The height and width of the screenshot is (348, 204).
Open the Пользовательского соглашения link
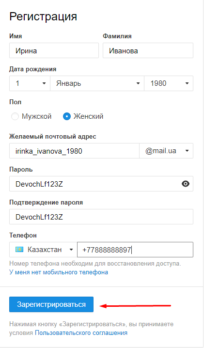coord(81,333)
